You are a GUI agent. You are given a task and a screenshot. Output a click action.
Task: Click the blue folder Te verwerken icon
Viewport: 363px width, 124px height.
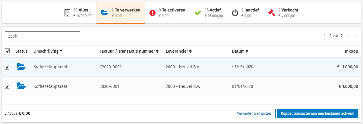tap(104, 13)
